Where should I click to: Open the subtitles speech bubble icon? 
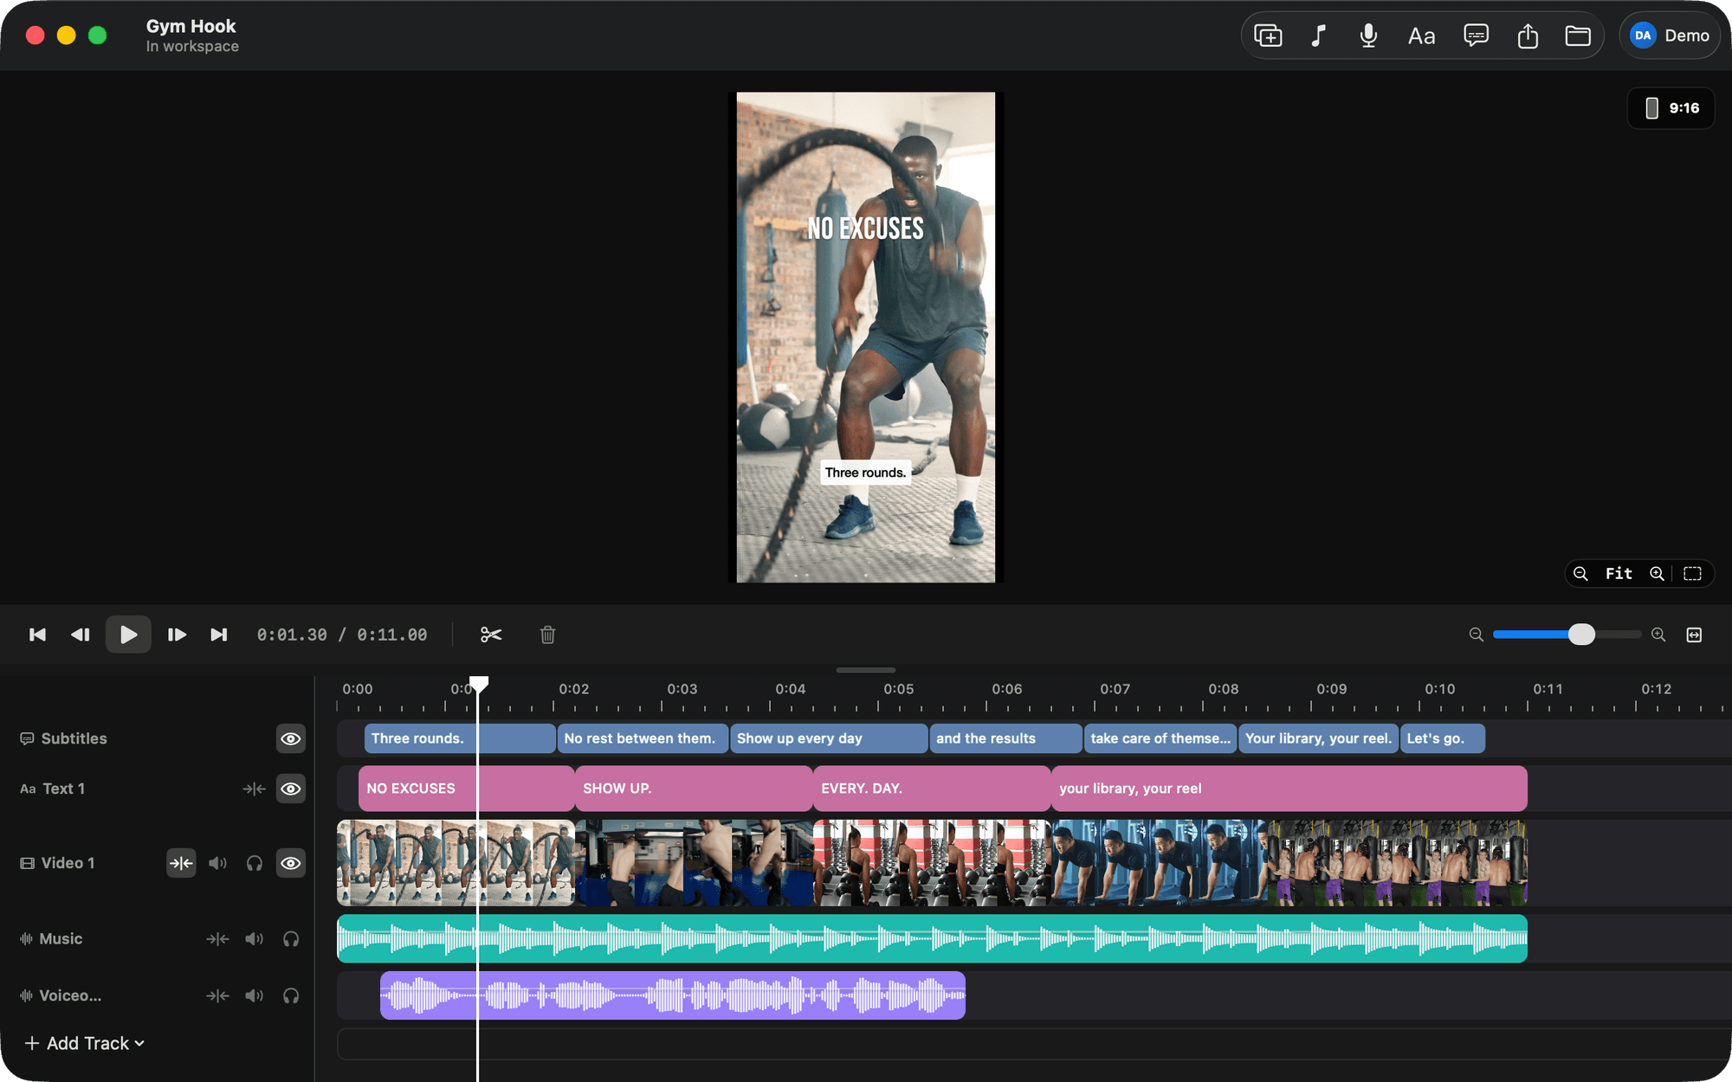(x=1476, y=35)
